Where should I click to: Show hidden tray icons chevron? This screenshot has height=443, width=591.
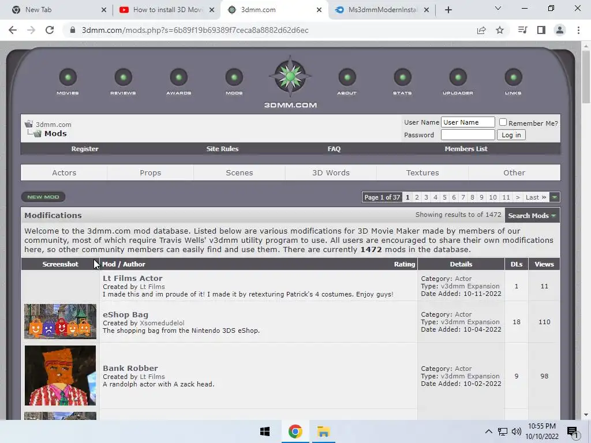488,431
